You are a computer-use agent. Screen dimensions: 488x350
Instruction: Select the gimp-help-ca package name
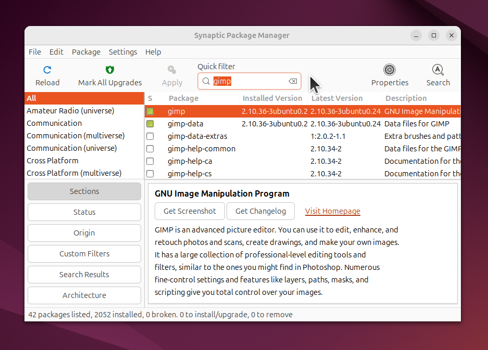(x=190, y=161)
